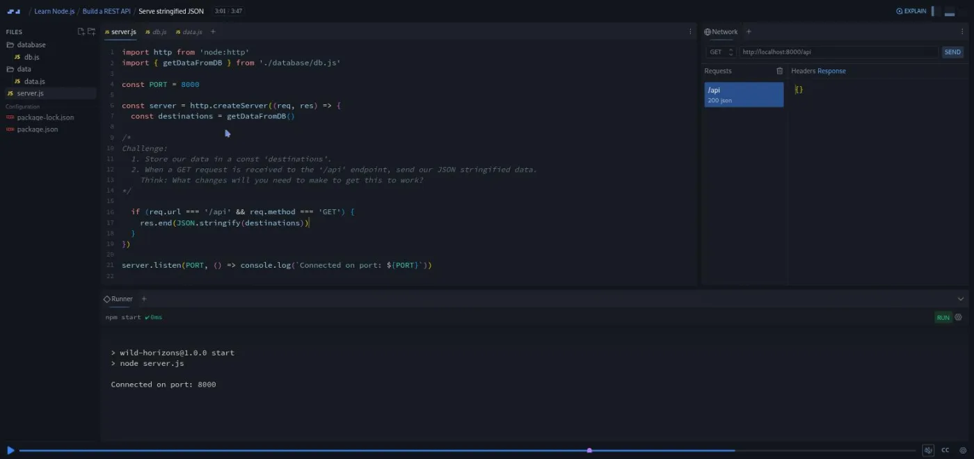Click the '{}' response body text
The height and width of the screenshot is (459, 974).
pos(799,90)
